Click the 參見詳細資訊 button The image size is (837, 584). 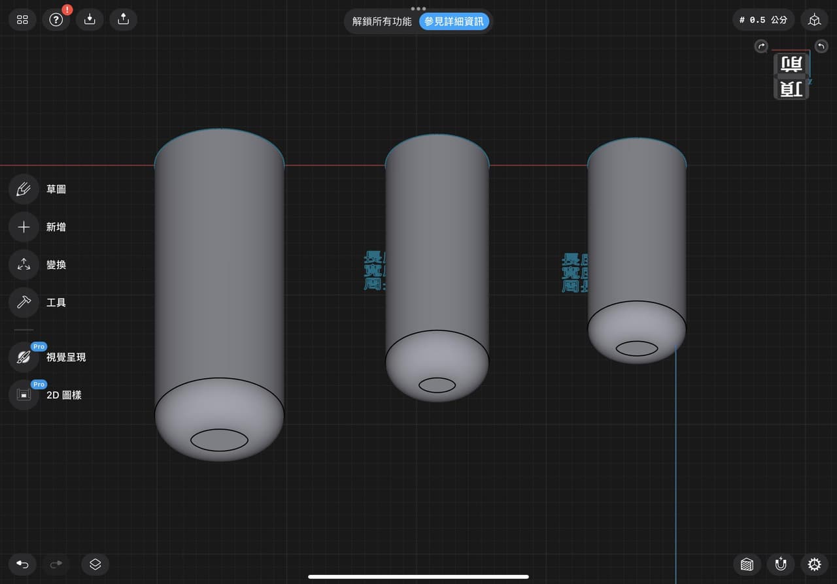(454, 22)
